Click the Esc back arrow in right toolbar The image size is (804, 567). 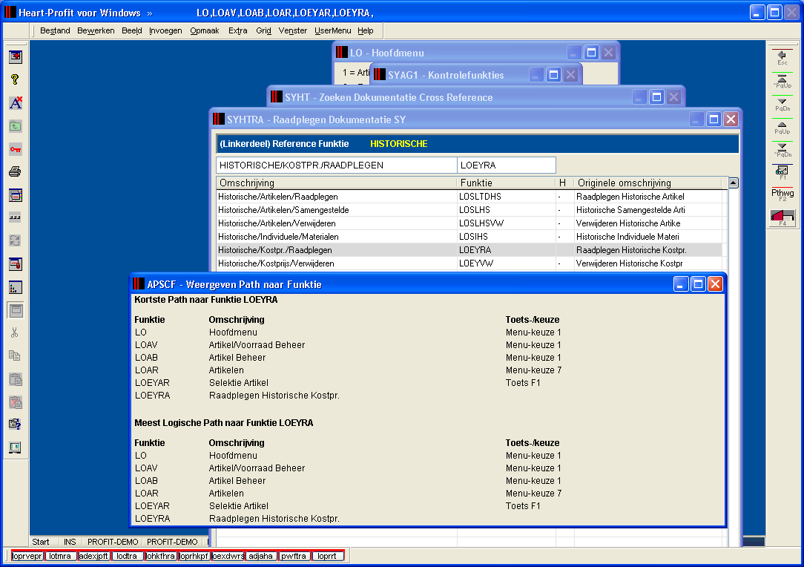[x=782, y=57]
